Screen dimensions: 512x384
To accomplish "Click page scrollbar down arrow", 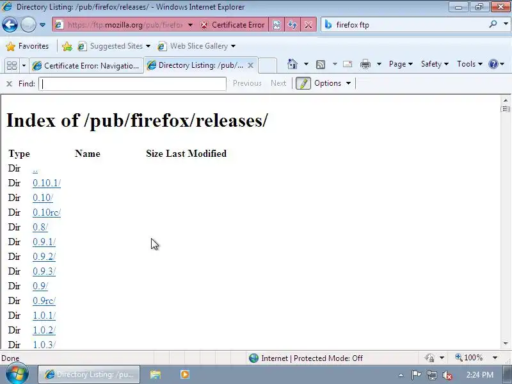I will coord(506,344).
